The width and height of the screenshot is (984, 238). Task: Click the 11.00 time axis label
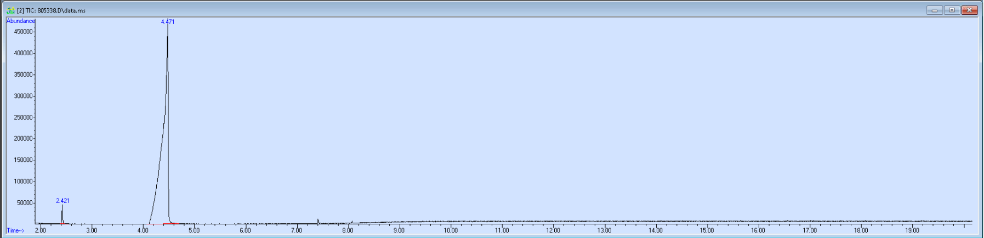coord(502,230)
